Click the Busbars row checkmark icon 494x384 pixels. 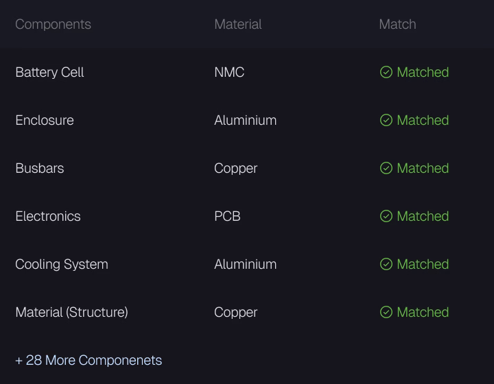(x=386, y=168)
